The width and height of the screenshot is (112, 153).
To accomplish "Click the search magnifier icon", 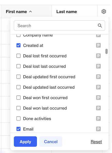I will pos(100,26).
